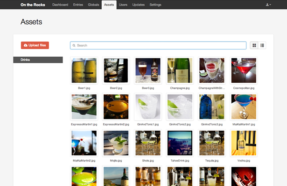
Task: Click the On the Rocks site name
Action: (x=33, y=5)
